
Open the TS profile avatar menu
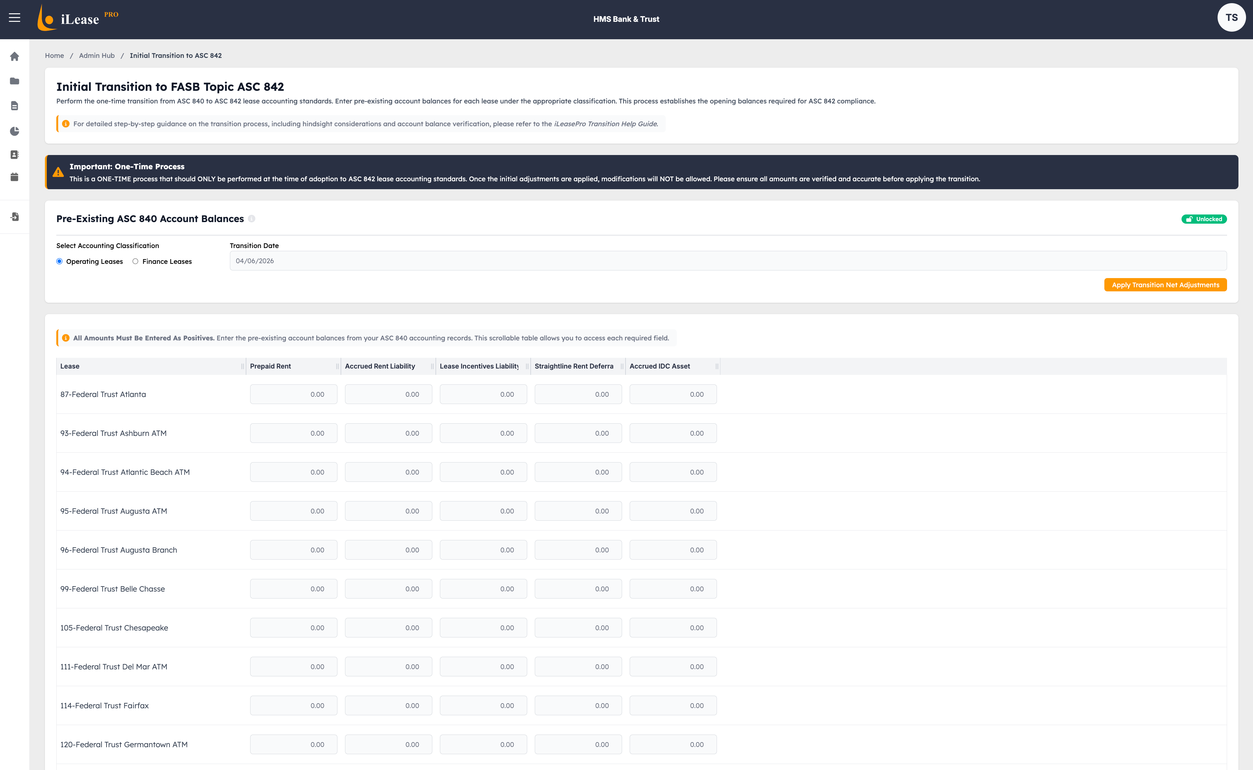pos(1231,17)
